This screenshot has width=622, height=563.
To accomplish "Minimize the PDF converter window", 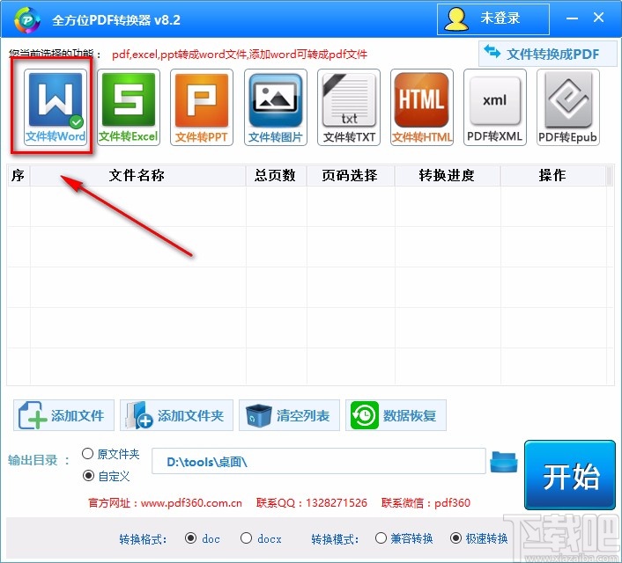I will [572, 18].
